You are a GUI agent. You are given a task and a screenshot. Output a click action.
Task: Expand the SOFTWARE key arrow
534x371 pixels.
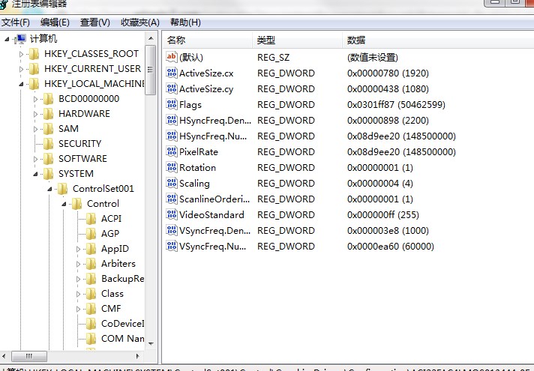pos(35,159)
